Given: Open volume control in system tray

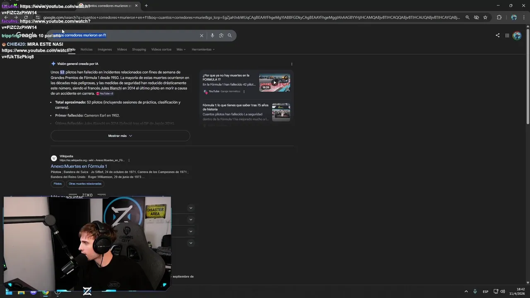Looking at the screenshot, I should coord(502,291).
